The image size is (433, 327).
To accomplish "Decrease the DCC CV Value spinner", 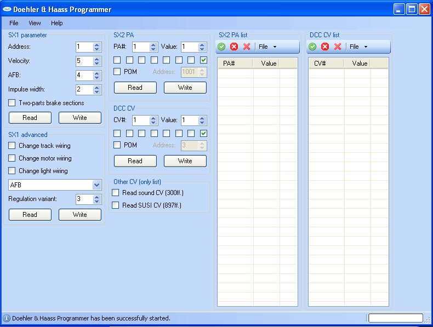I will point(202,123).
